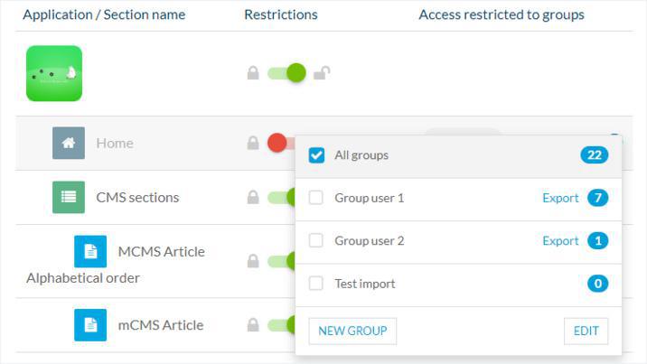647x364 pixels.
Task: Click the CMS sections list icon
Action: pyautogui.click(x=69, y=197)
